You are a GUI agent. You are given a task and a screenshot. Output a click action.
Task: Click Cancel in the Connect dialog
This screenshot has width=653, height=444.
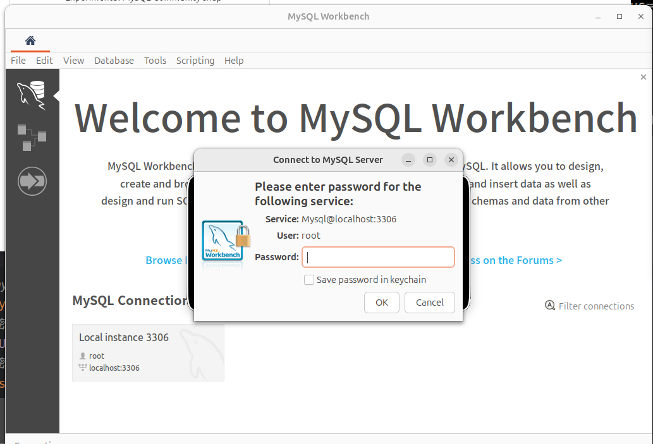coord(430,303)
